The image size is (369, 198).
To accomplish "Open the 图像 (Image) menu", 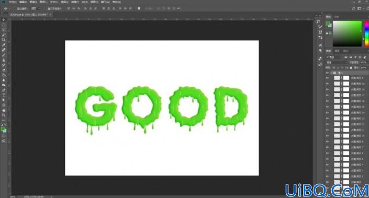I will (33, 2).
